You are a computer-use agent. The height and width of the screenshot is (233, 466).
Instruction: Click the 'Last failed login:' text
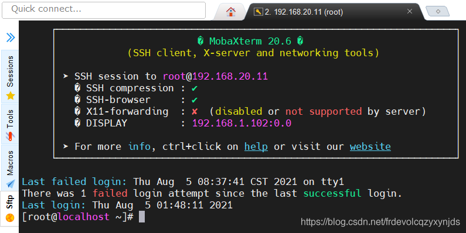tap(74, 181)
